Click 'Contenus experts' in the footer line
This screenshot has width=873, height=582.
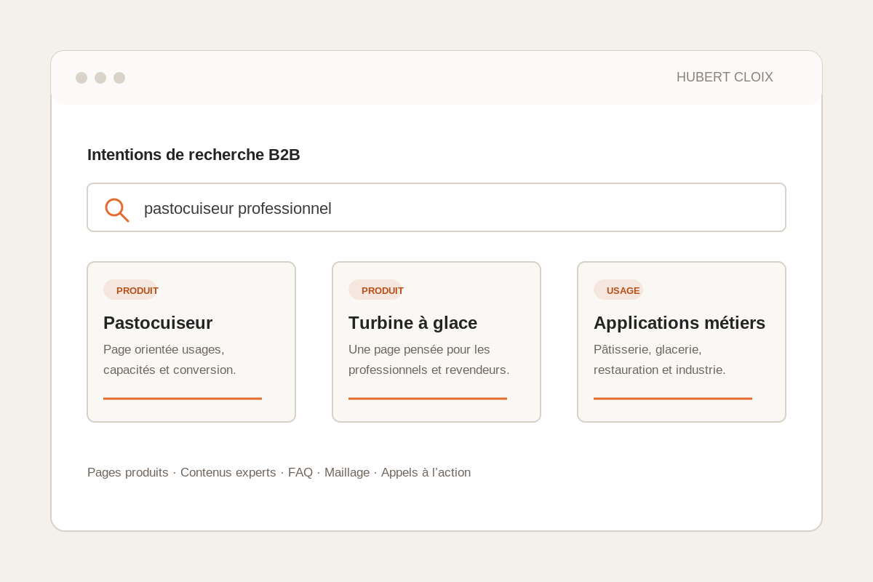(228, 472)
